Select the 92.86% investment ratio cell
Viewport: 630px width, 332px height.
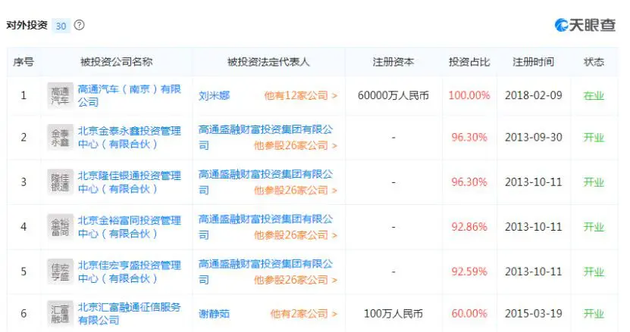click(x=469, y=228)
